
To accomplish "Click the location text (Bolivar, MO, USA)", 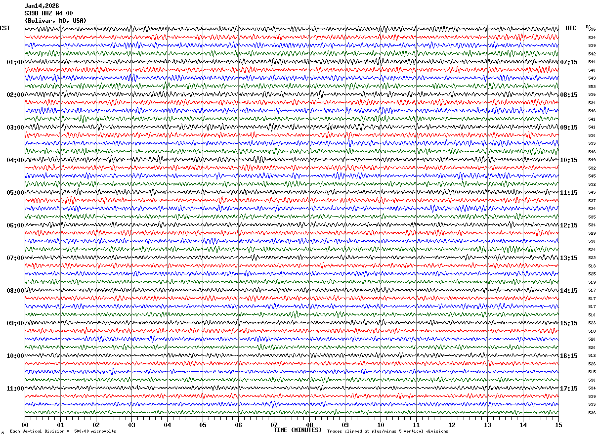I will coord(55,21).
